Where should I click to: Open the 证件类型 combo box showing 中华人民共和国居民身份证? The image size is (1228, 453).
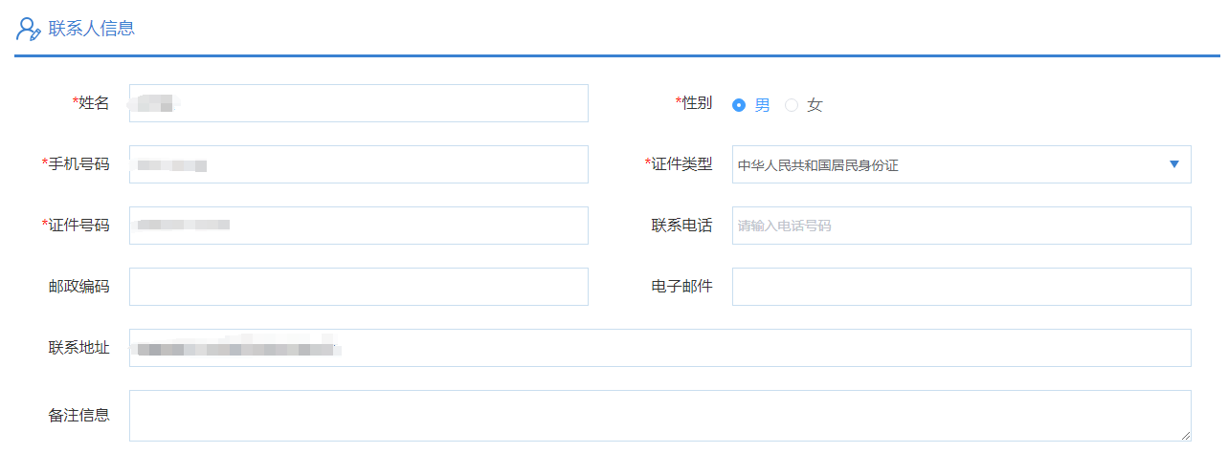tap(948, 164)
